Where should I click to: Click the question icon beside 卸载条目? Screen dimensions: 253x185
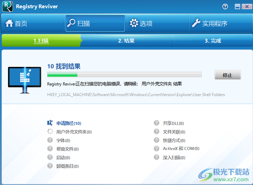coord(50,165)
